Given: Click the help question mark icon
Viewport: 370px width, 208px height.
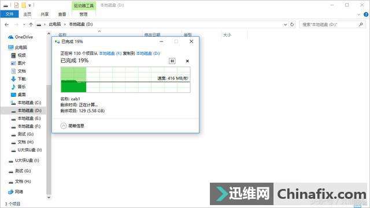Looking at the screenshot, I should 366,14.
